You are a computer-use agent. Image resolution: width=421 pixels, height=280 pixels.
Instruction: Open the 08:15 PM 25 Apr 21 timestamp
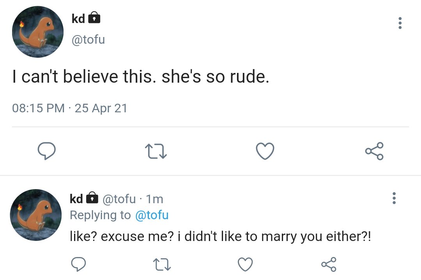[69, 108]
